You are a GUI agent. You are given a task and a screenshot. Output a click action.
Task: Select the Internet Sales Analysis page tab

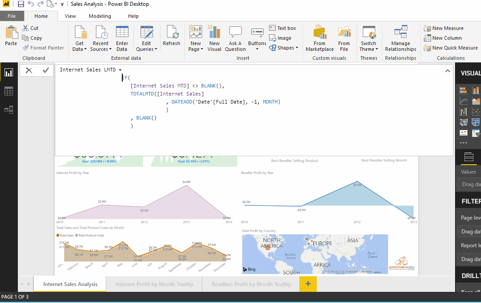pyautogui.click(x=70, y=284)
